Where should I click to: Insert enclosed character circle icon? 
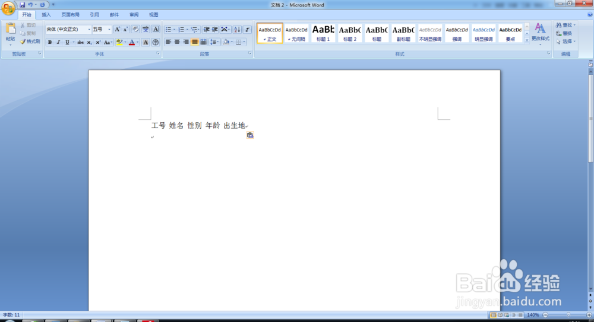[155, 42]
